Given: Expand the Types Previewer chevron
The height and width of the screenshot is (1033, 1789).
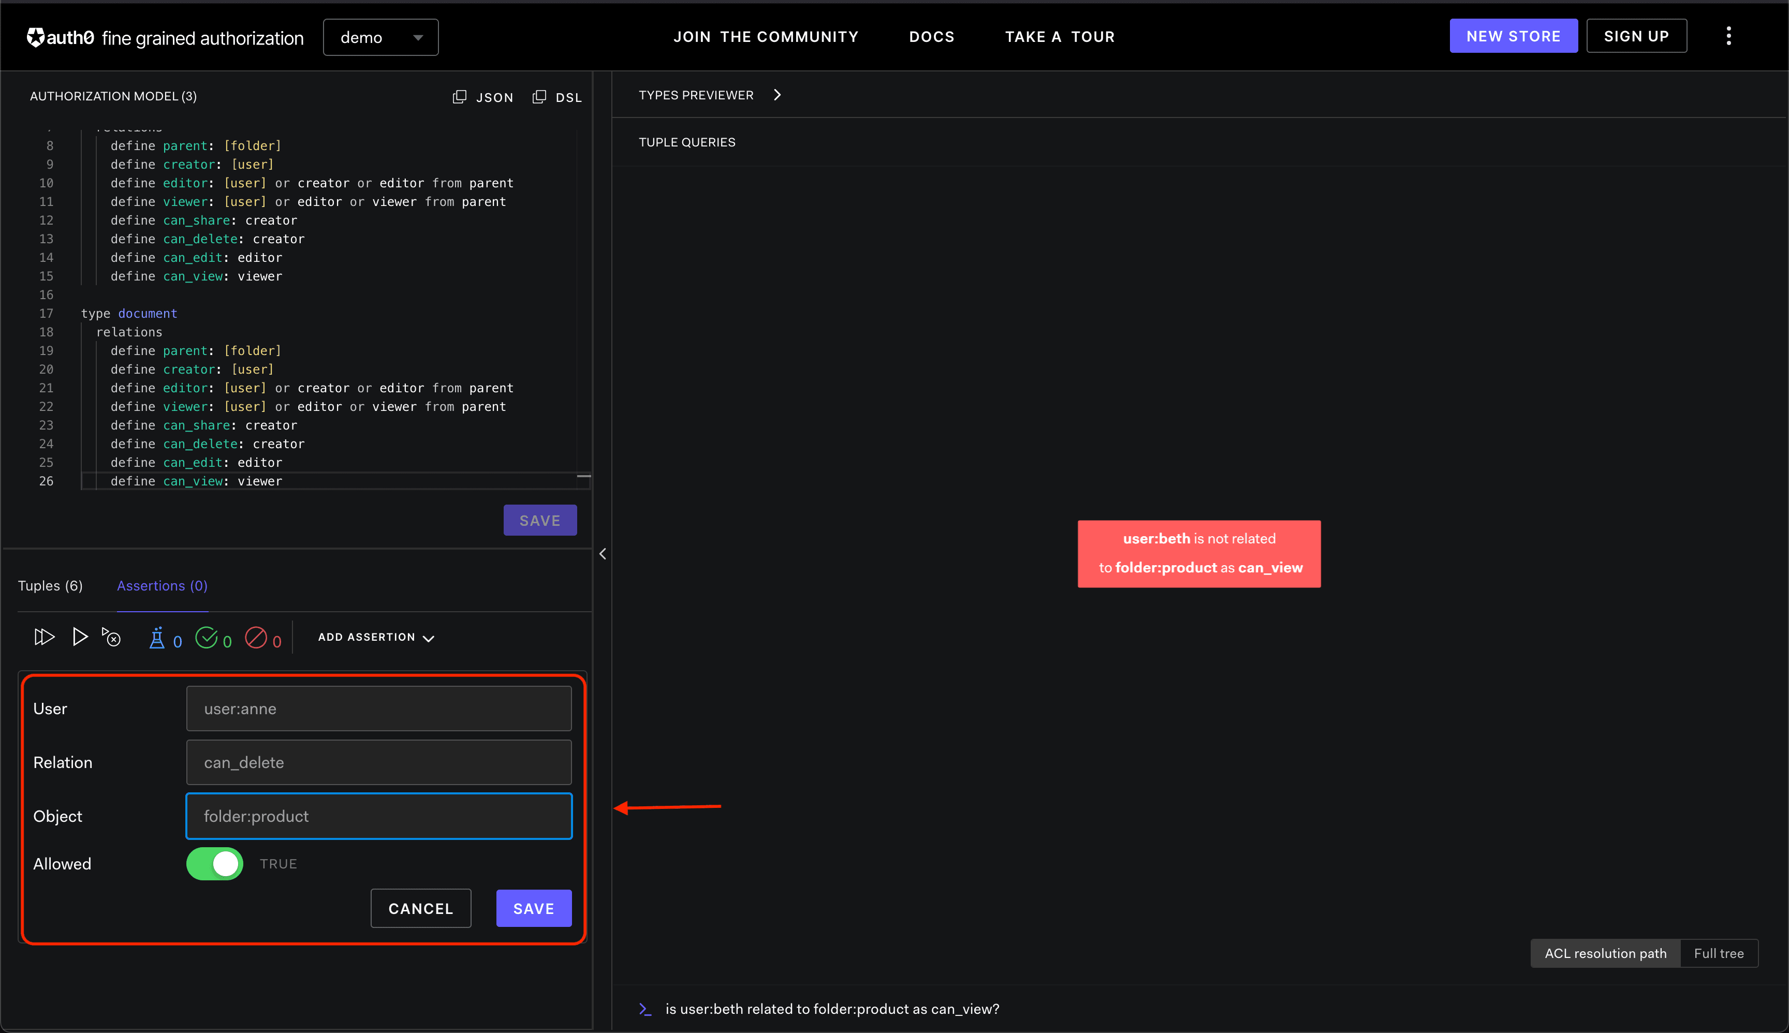Looking at the screenshot, I should tap(777, 95).
